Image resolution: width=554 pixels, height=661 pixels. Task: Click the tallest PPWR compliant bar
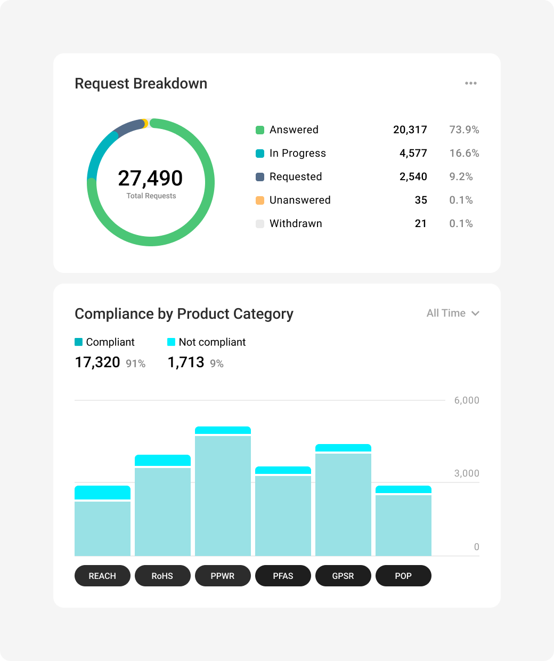point(223,496)
